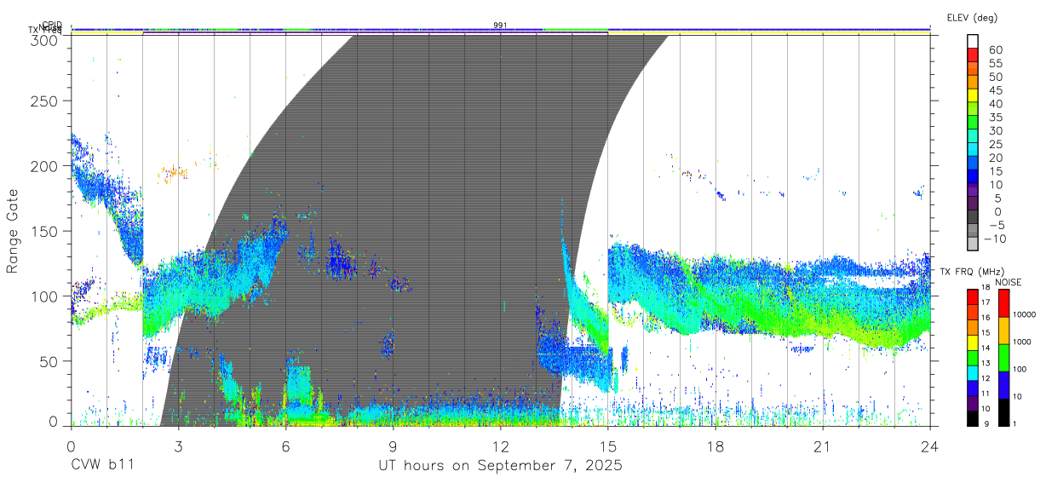Click the '60' label on ELEV color bar
1046x483 pixels.
tap(995, 49)
